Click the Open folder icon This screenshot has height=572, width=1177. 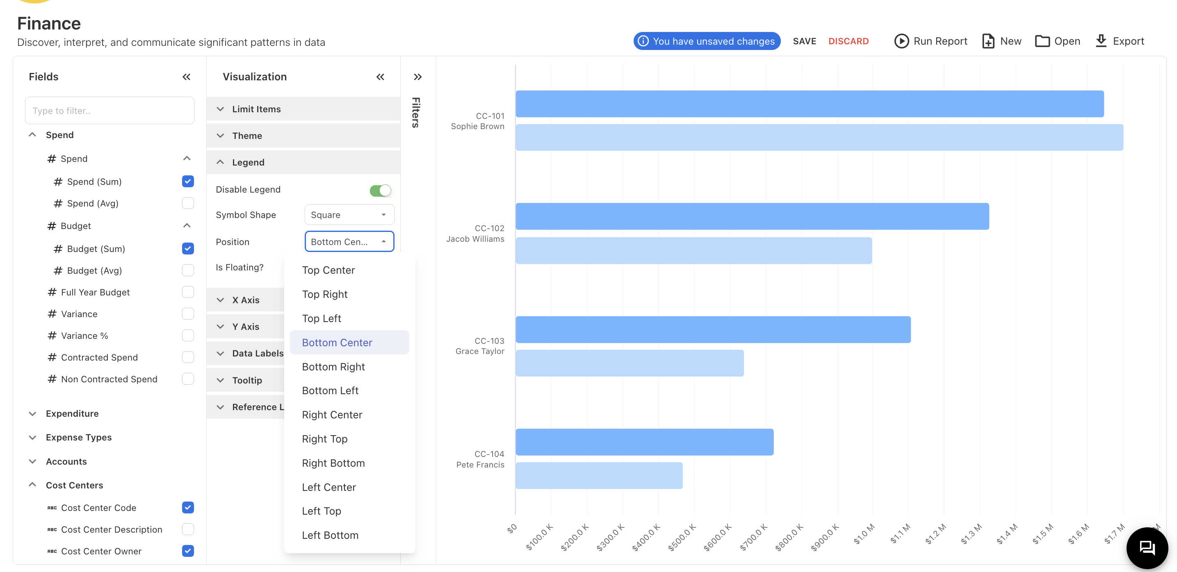(x=1042, y=41)
